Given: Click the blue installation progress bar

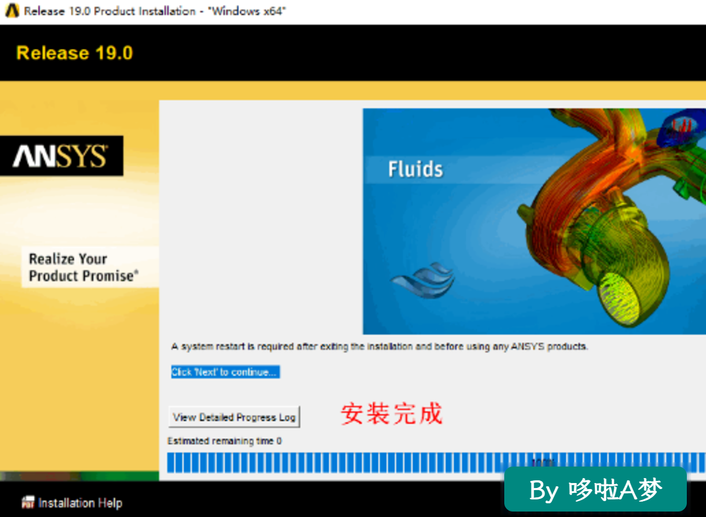Looking at the screenshot, I should point(436,463).
